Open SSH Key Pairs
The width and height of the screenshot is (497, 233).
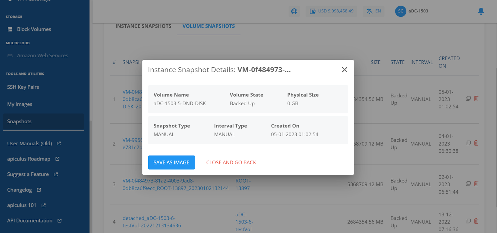click(x=23, y=87)
